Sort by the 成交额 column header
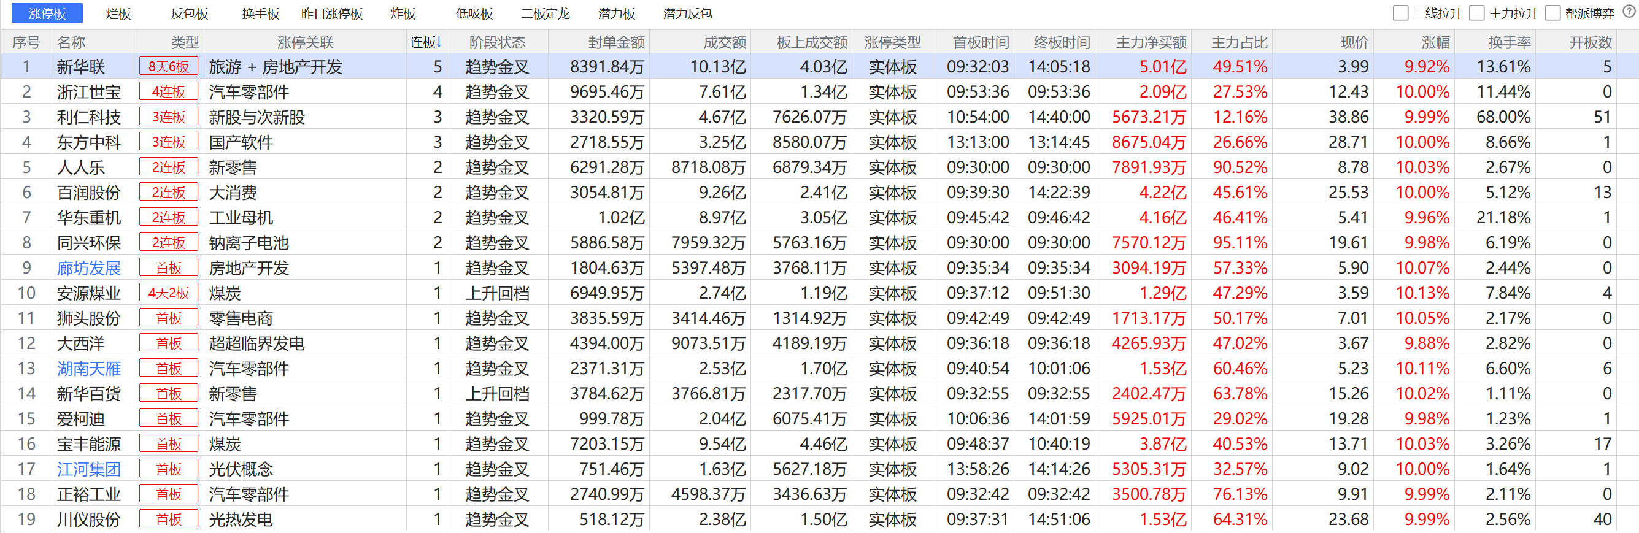Image resolution: width=1639 pixels, height=533 pixels. click(725, 42)
